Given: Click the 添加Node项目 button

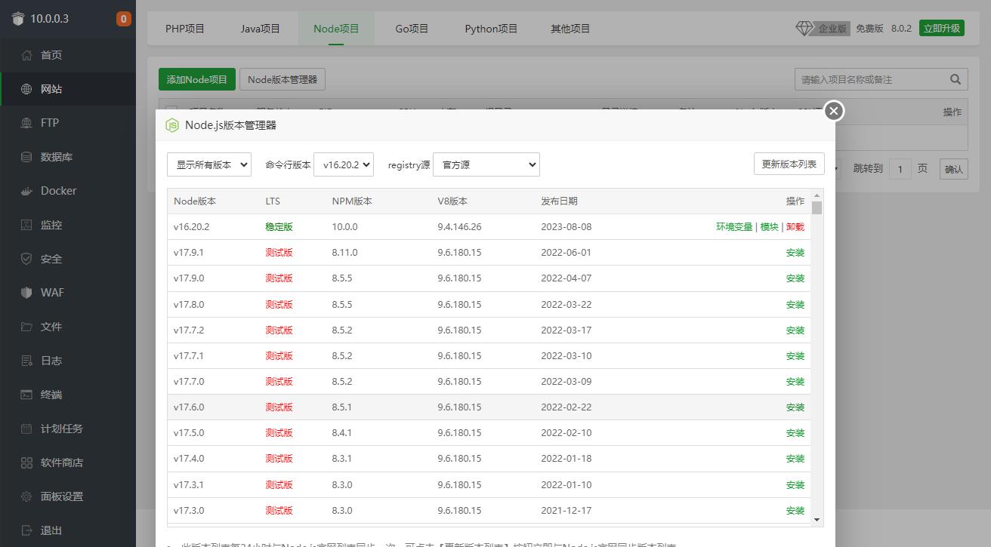Looking at the screenshot, I should coord(197,79).
